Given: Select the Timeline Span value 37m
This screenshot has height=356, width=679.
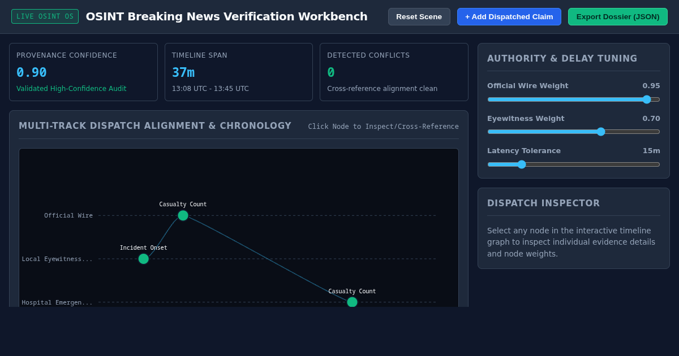Looking at the screenshot, I should [183, 72].
